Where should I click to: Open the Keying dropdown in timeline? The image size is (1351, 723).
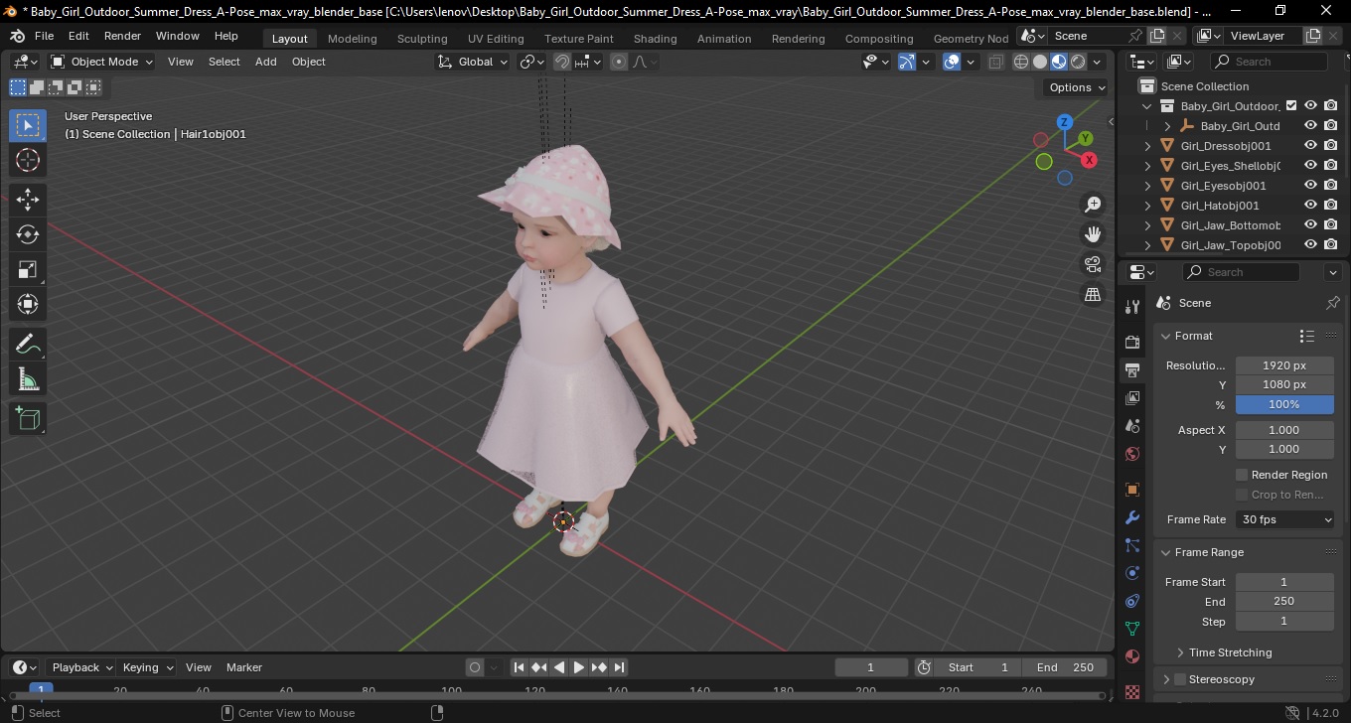(147, 667)
